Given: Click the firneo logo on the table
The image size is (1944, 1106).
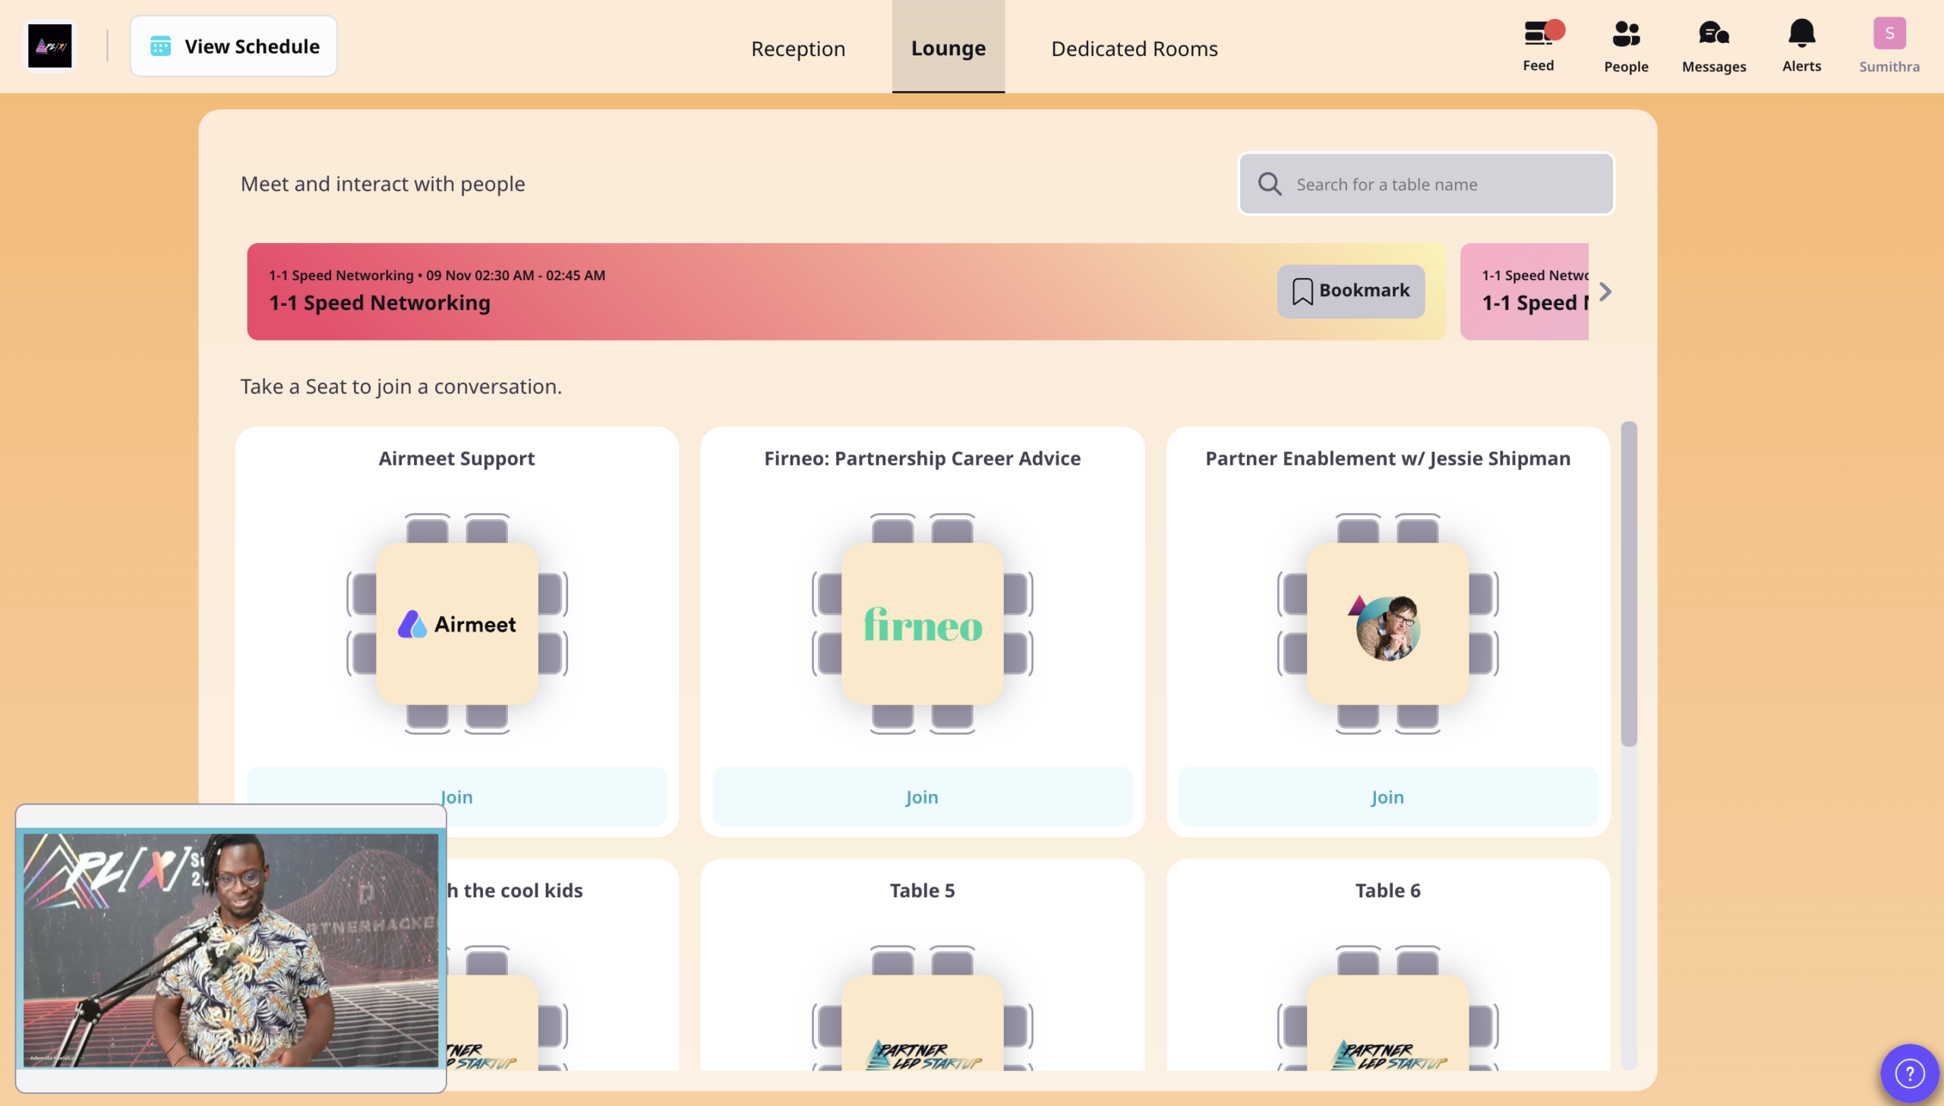Looking at the screenshot, I should pos(922,625).
